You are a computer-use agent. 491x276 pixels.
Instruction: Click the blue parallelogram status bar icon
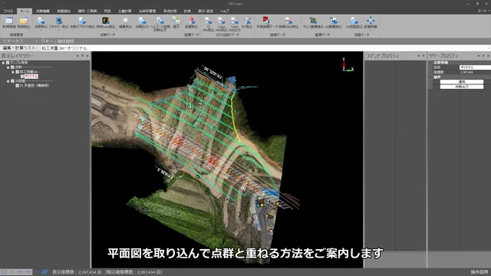click(44, 272)
